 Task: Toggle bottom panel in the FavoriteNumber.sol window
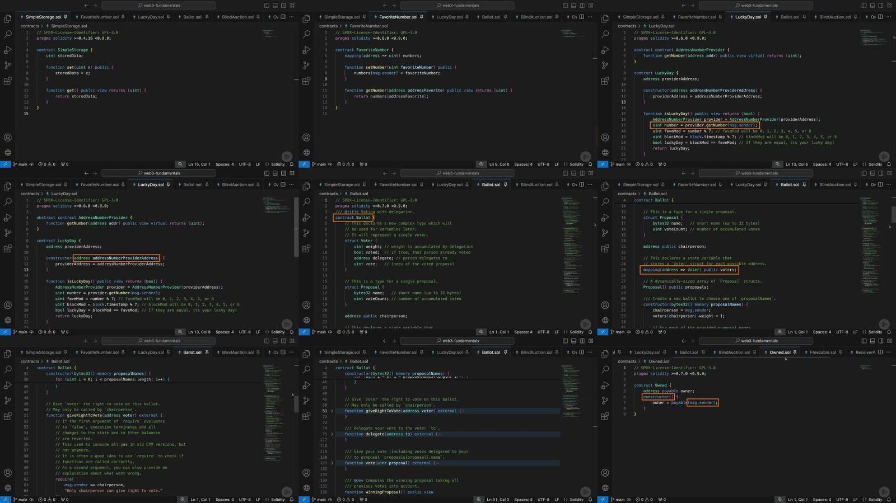click(573, 6)
